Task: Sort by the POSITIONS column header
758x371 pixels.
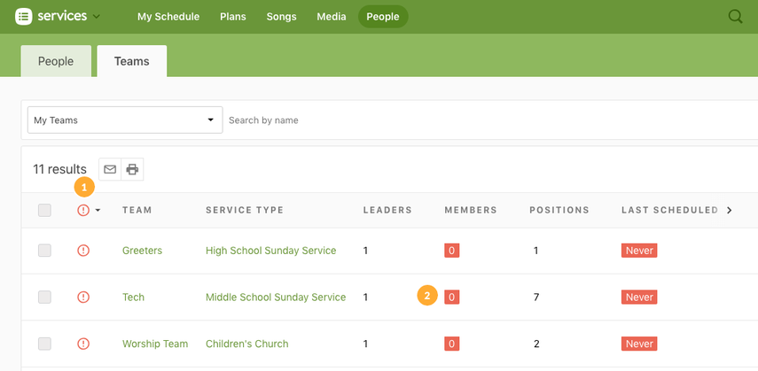Action: tap(559, 210)
